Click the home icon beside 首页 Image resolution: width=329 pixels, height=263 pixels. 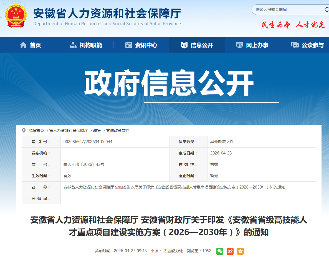pos(23,45)
